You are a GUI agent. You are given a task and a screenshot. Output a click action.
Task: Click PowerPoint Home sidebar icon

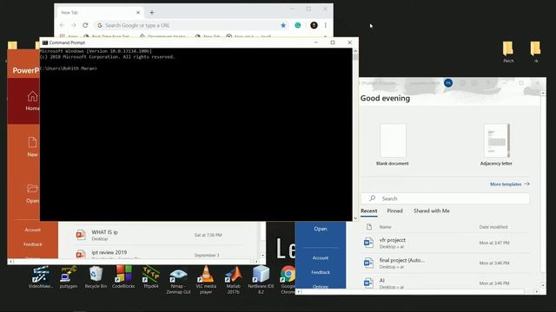tap(32, 101)
